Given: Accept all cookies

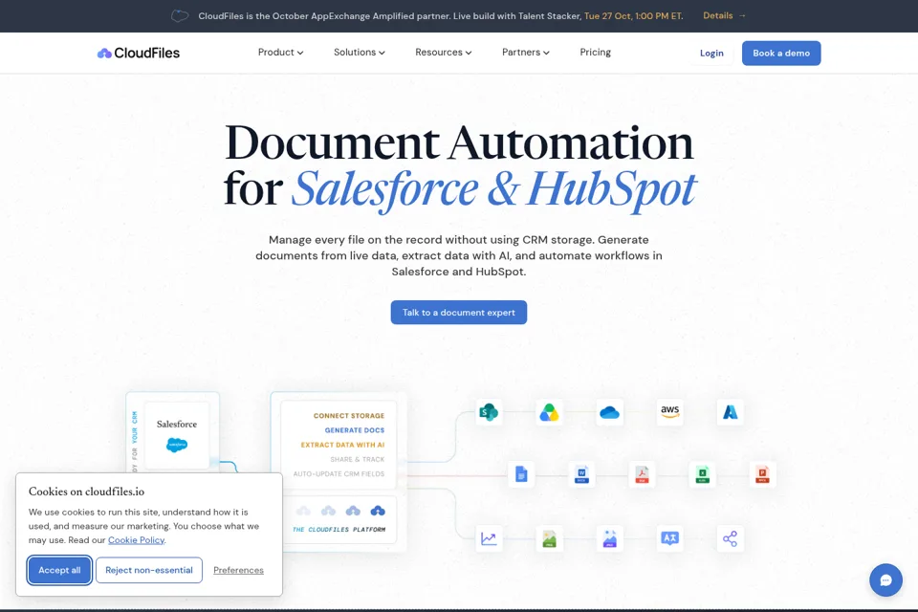Looking at the screenshot, I should pos(59,570).
